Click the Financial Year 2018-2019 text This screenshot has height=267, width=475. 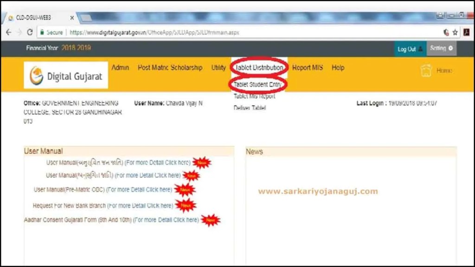click(x=58, y=48)
